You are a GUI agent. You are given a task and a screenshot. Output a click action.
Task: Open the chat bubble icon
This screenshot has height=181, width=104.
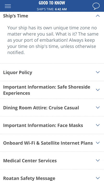coord(96,6)
